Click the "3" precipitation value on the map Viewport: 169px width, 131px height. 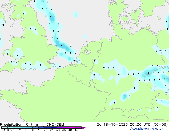(61, 46)
